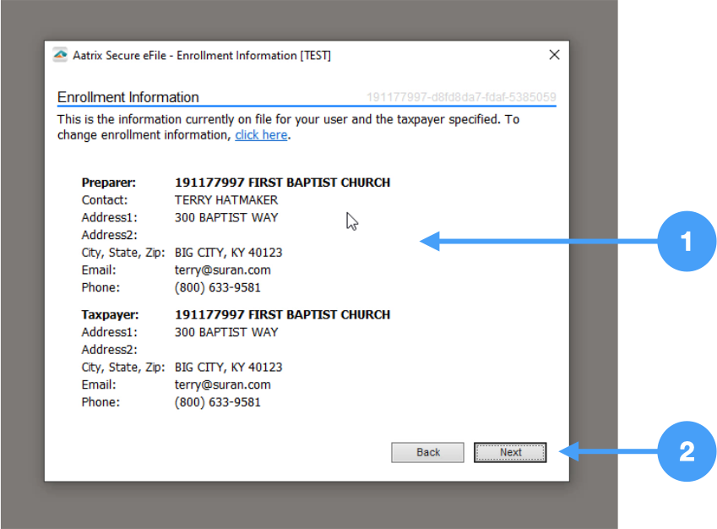717x529 pixels.
Task: Click the Aatrix logo icon in title bar
Action: 60,55
